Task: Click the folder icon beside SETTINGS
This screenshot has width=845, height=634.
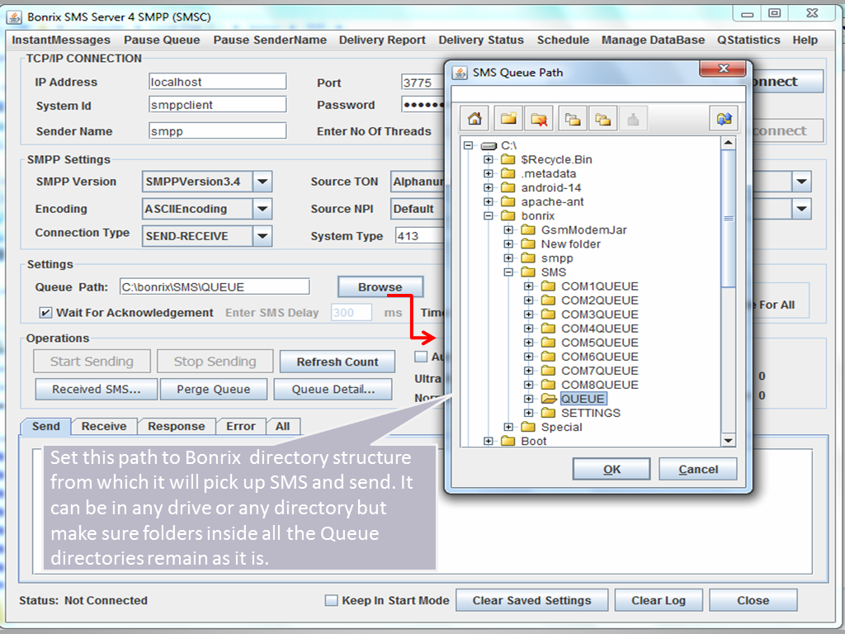Action: tap(548, 413)
